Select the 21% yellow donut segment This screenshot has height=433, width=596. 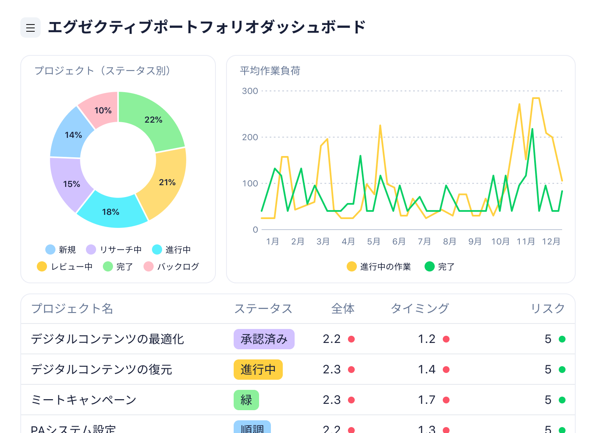(167, 182)
